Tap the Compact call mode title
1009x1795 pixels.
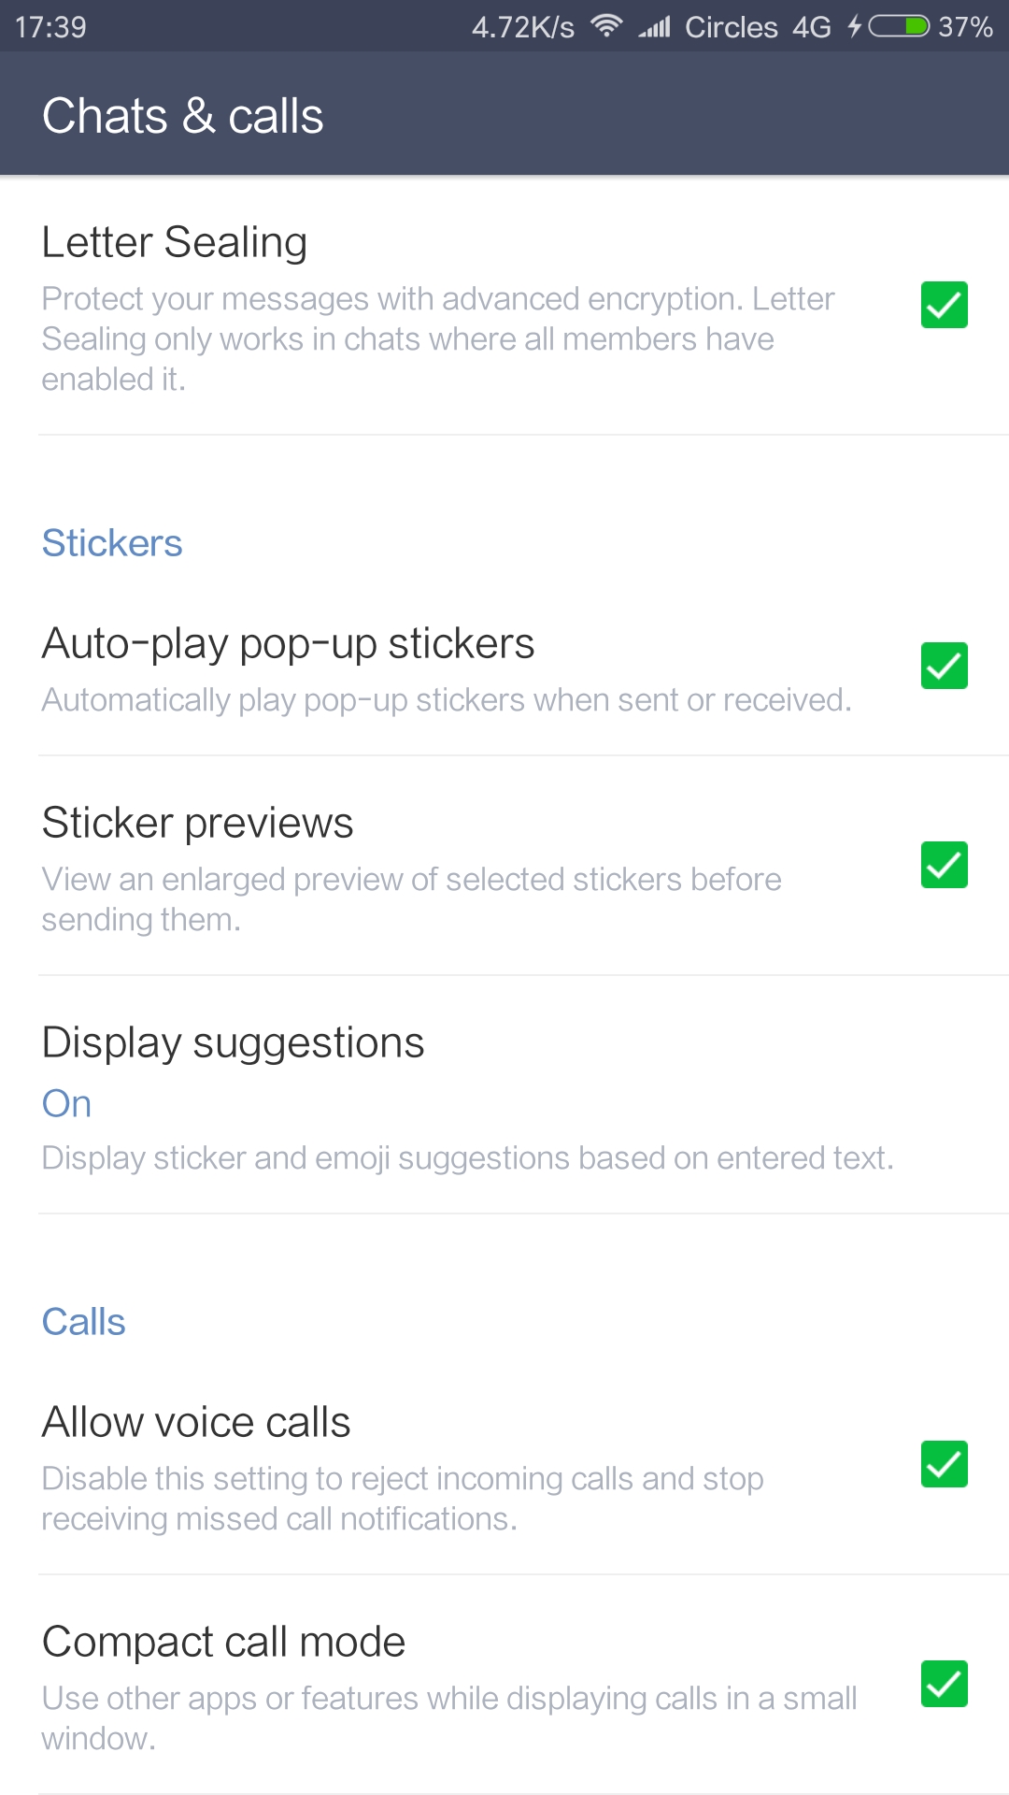coord(223,1642)
